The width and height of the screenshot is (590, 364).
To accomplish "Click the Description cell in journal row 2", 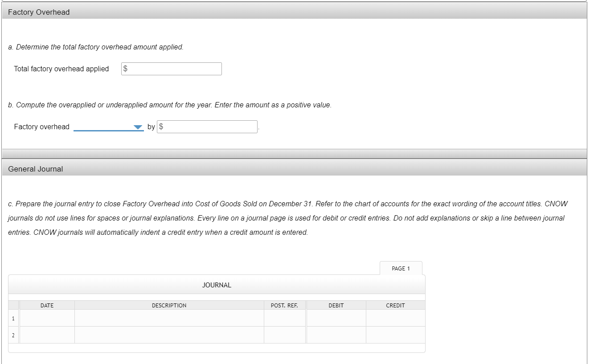I will [x=169, y=335].
